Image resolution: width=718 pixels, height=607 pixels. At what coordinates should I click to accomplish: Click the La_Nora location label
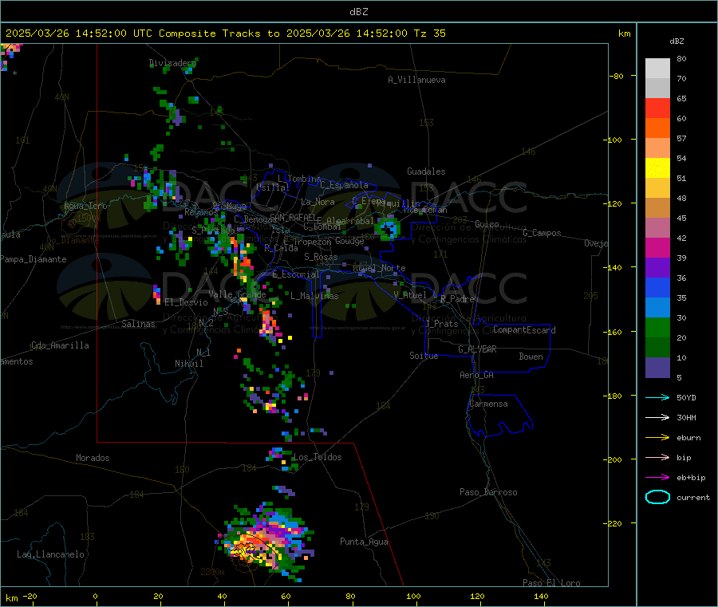pyautogui.click(x=318, y=202)
